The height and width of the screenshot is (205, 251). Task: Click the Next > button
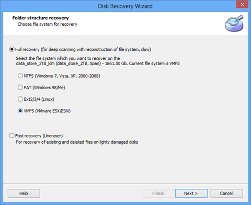pos(191,193)
